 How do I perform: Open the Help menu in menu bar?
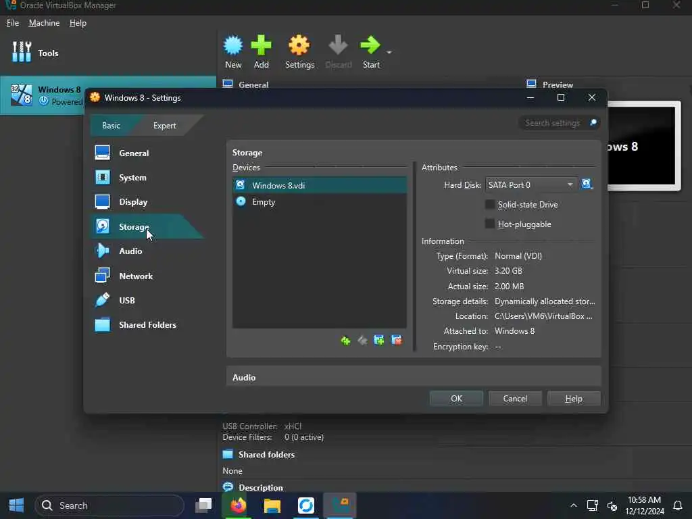[x=78, y=23]
